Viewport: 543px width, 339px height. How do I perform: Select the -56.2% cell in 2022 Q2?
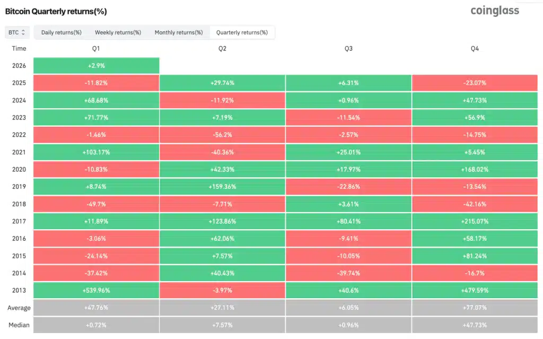coord(222,135)
